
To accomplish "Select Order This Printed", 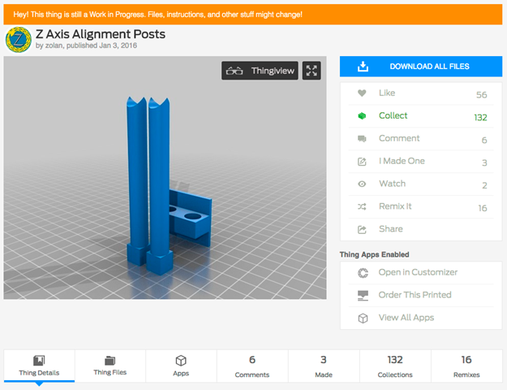I will pos(421,296).
